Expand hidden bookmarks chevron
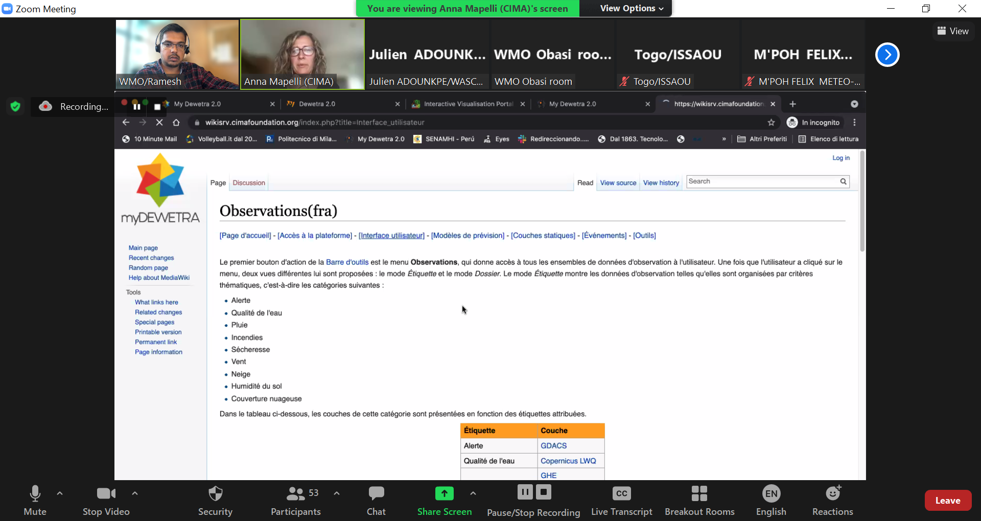 (724, 139)
